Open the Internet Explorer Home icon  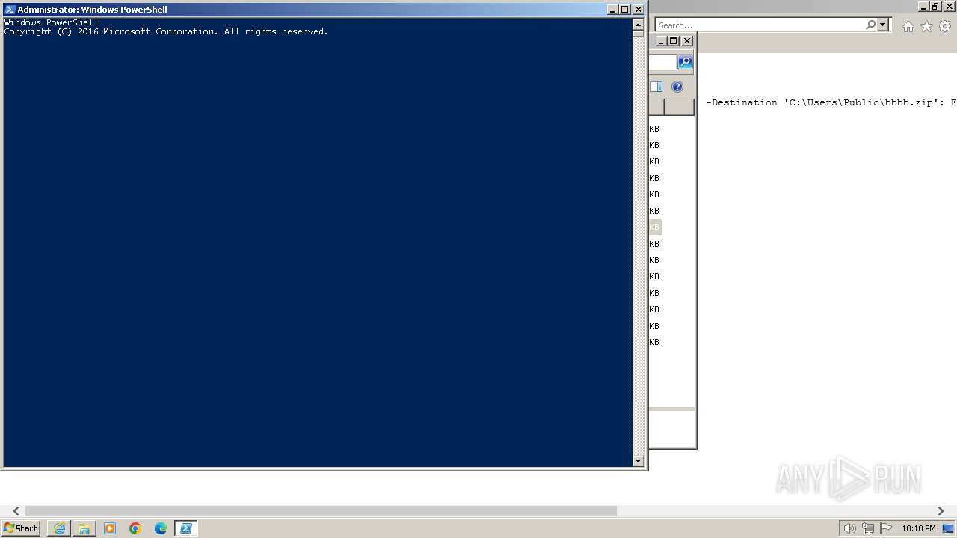click(x=908, y=26)
